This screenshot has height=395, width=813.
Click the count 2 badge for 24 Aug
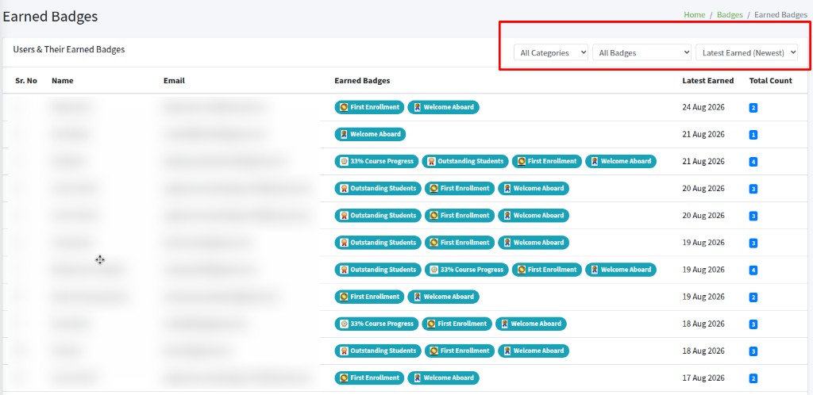753,108
